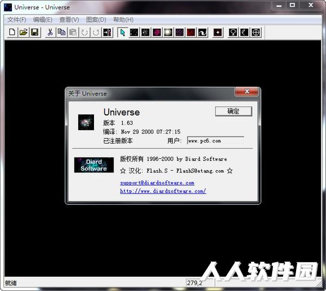Click the grayed Redo arrow
This screenshot has width=326, height=291.
(x=96, y=33)
